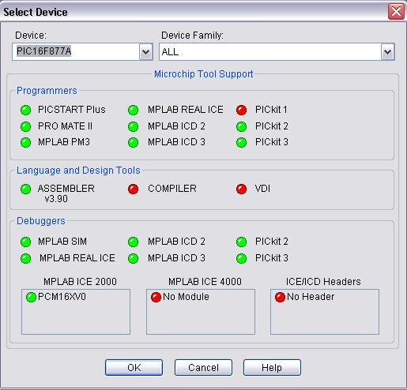Click the red No Module indicator
Viewport: 407px width, 390px height.
156,297
